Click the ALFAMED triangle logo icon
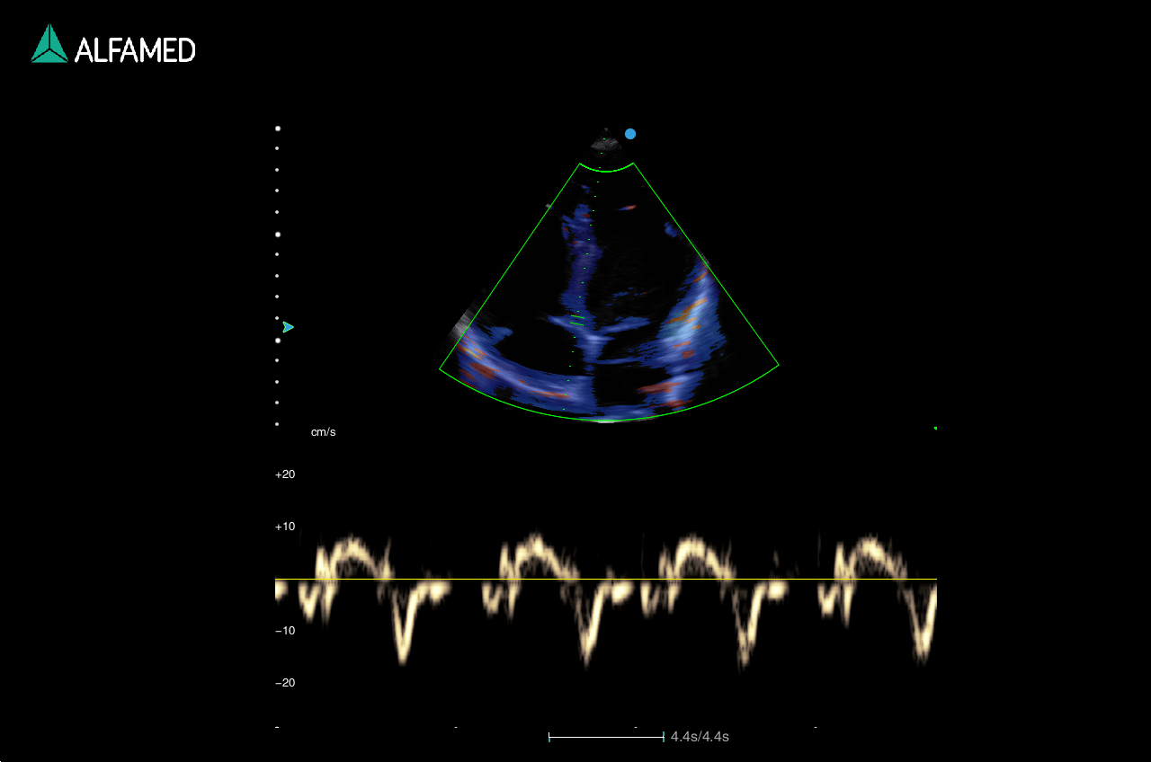 point(49,44)
